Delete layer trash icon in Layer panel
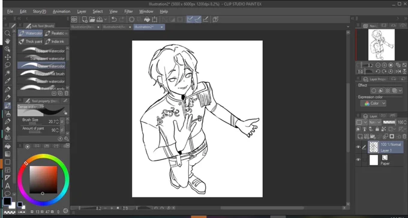Viewport: 408px width, 218px height. (404, 136)
